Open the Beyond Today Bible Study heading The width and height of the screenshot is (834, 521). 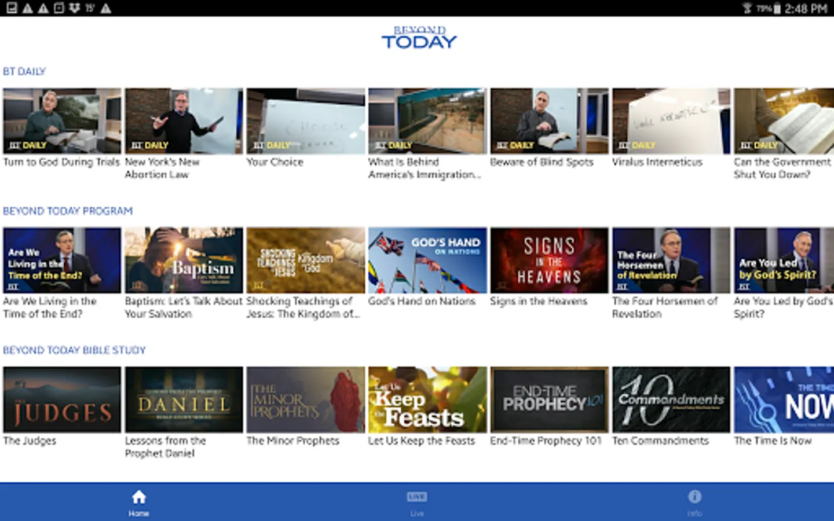tap(74, 350)
